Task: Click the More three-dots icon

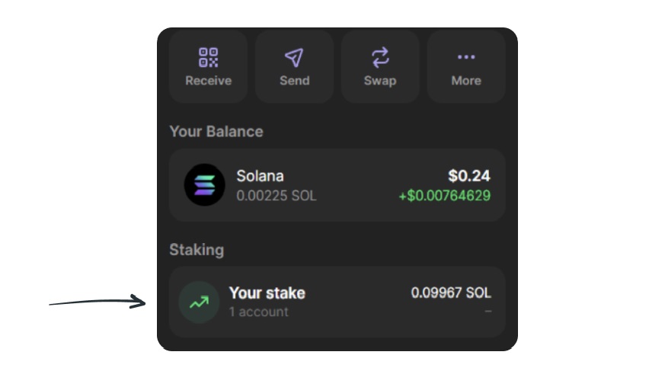Action: (466, 57)
